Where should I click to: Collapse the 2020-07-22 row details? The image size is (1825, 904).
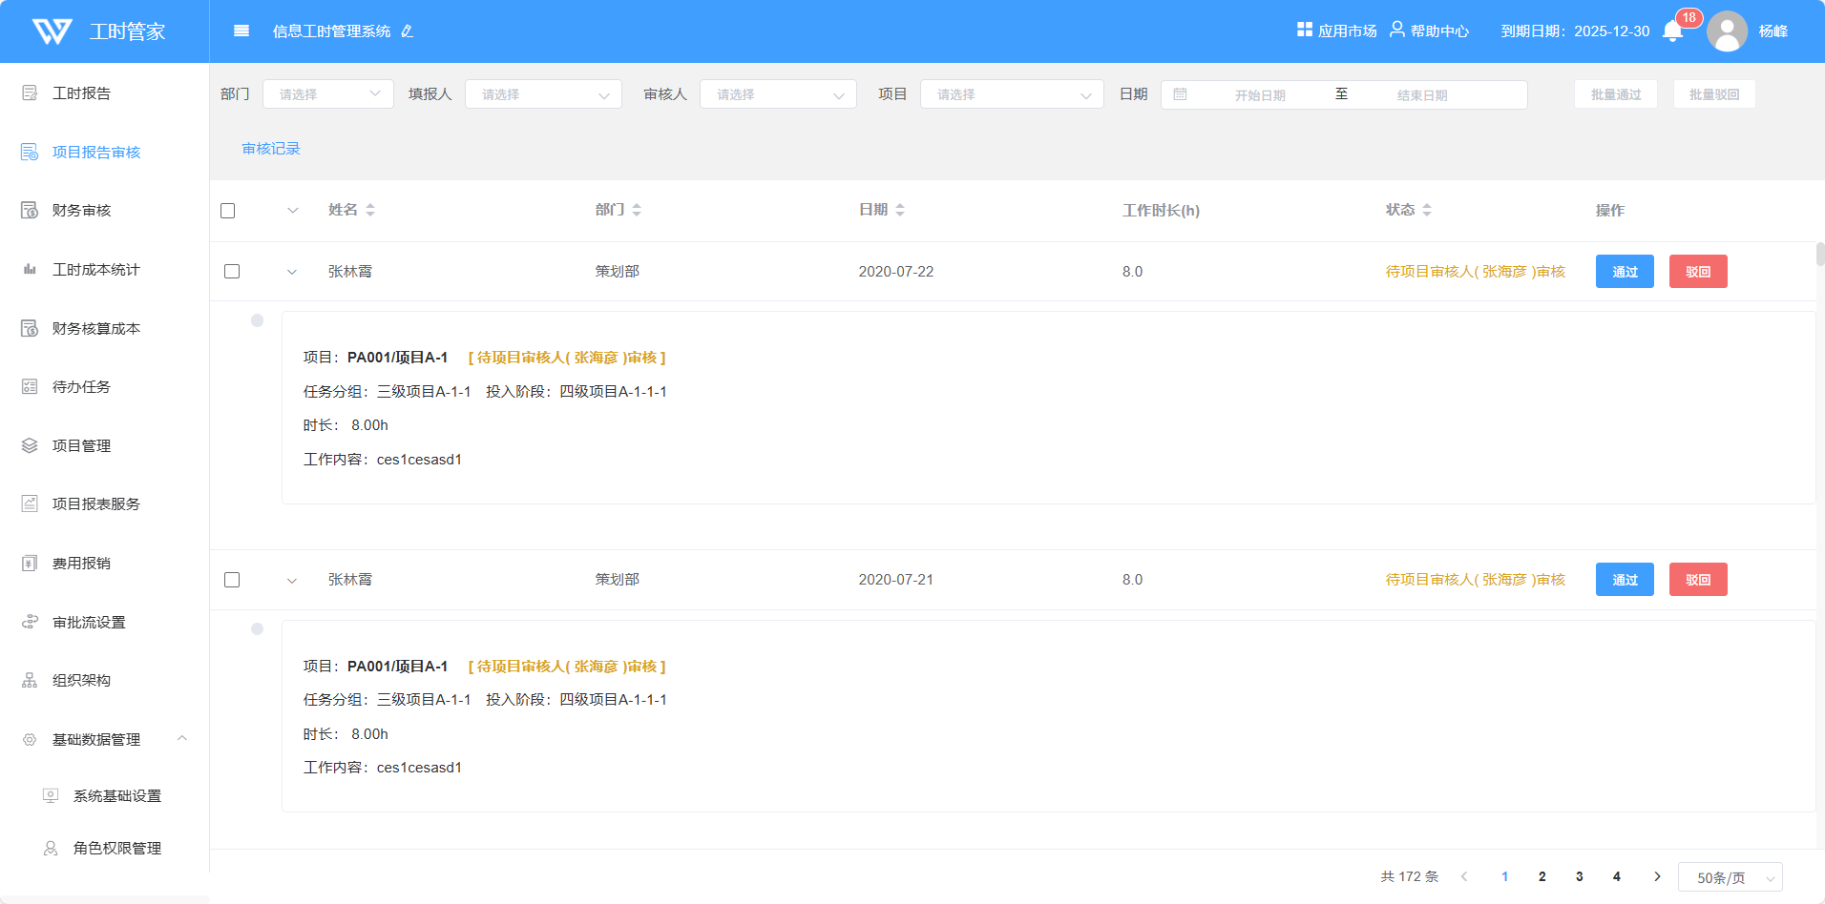[292, 272]
